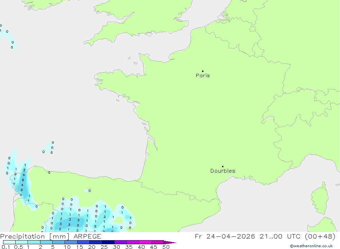Screen dimensions: 340x249
Task: Click the 'Precipitation [mm]' title text
Action: coord(35,236)
